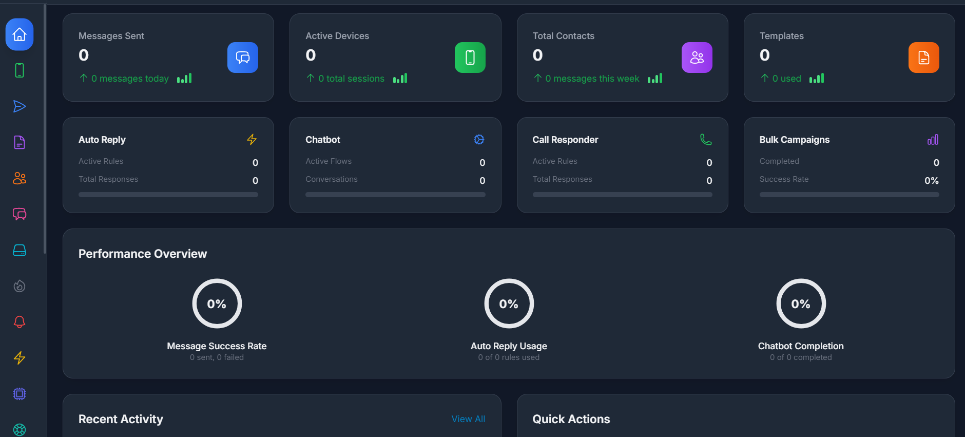Click the yellow lightning bolt sidebar icon
The height and width of the screenshot is (437, 965).
(20, 358)
